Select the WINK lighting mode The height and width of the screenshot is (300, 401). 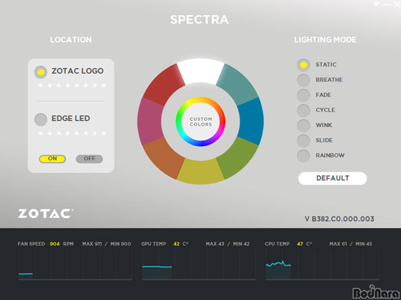click(303, 125)
